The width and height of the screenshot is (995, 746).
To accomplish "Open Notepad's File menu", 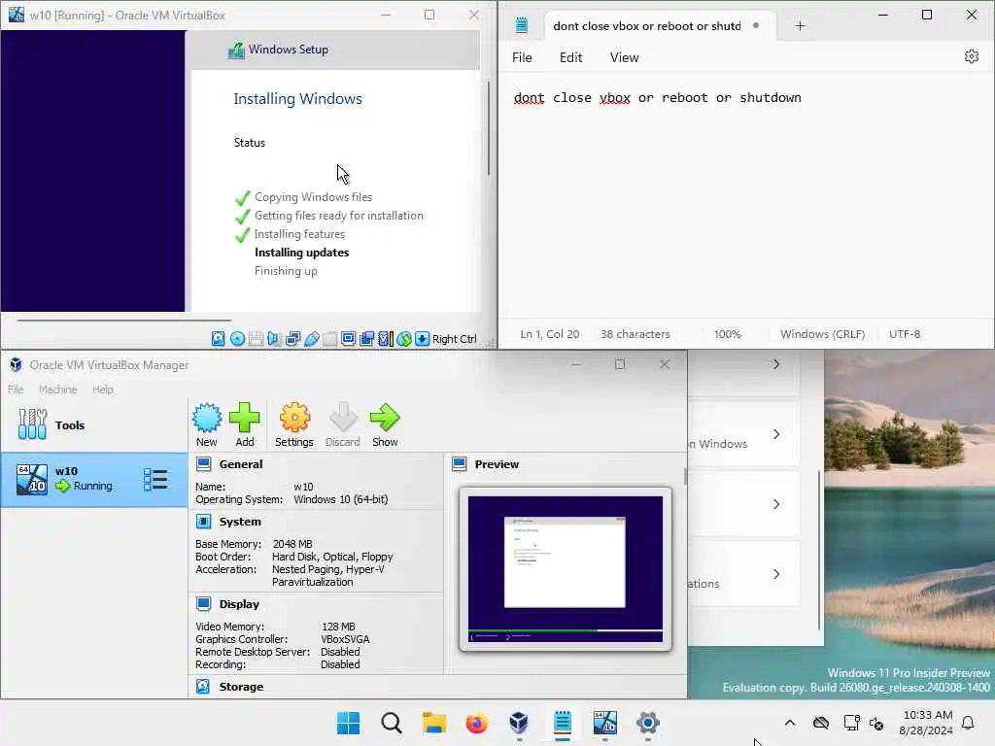I will pos(522,57).
